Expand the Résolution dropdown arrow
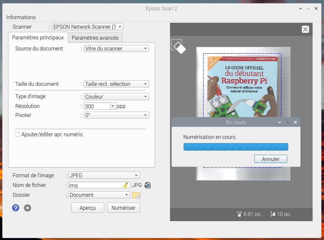324x240 pixels. (113, 106)
